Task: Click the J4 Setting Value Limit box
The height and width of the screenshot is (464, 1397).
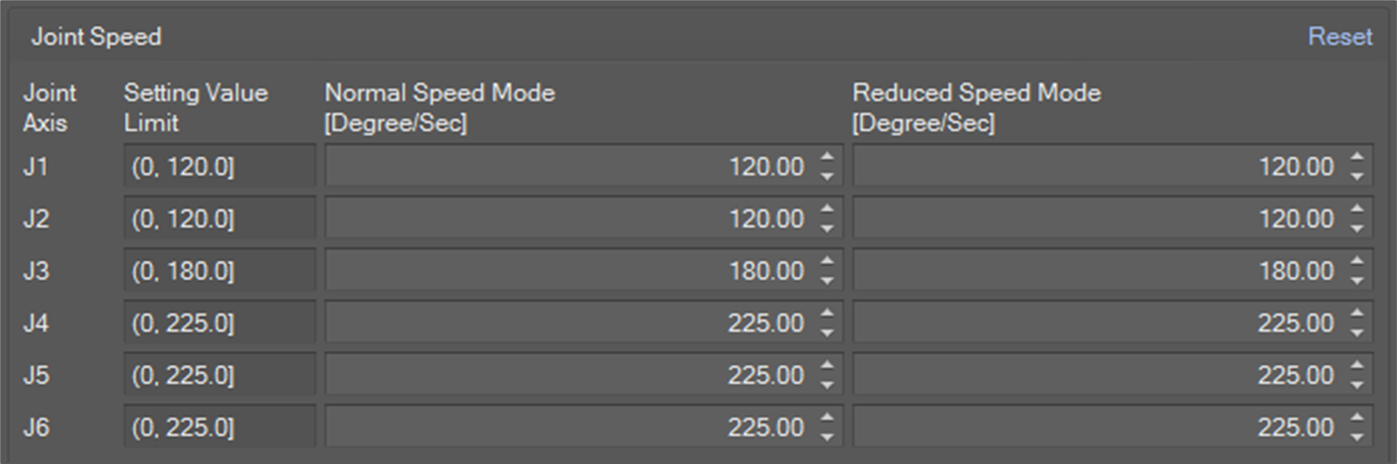Action: tap(219, 323)
